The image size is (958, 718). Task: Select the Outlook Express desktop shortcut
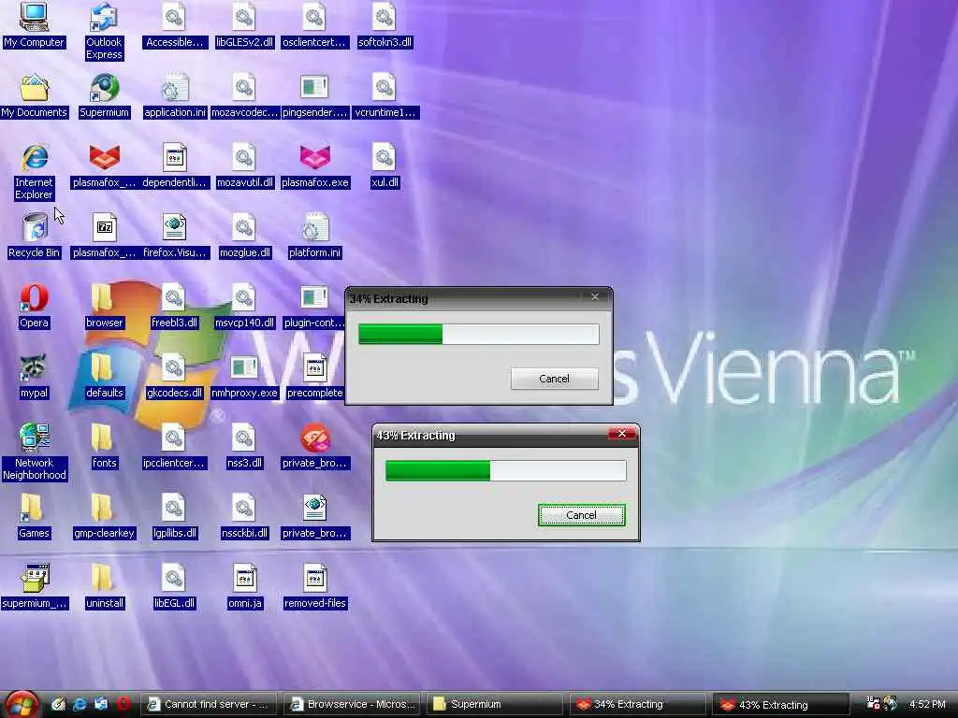point(104,17)
